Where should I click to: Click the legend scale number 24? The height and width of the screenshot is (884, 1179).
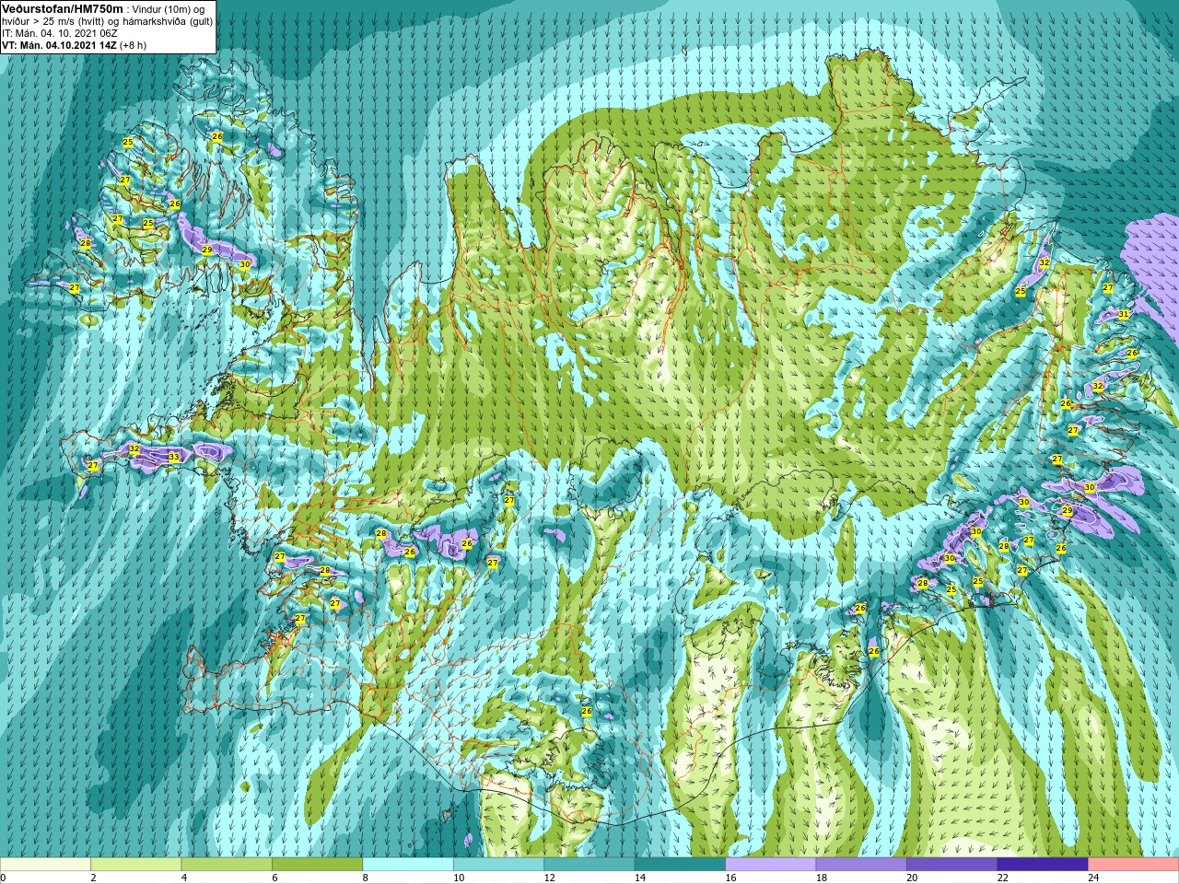tap(1093, 878)
